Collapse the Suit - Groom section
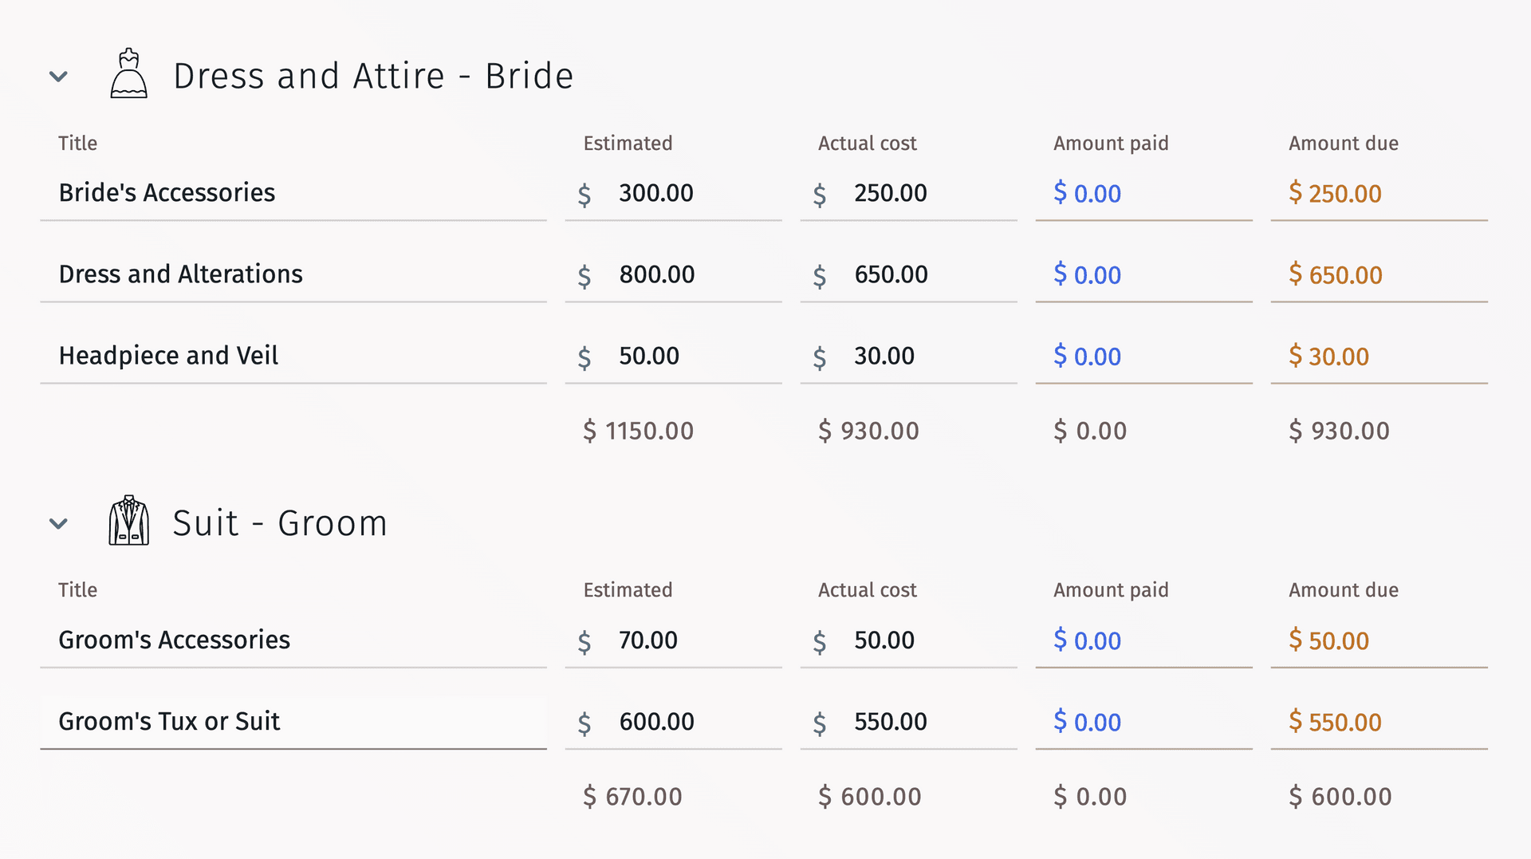The width and height of the screenshot is (1531, 859). (58, 523)
